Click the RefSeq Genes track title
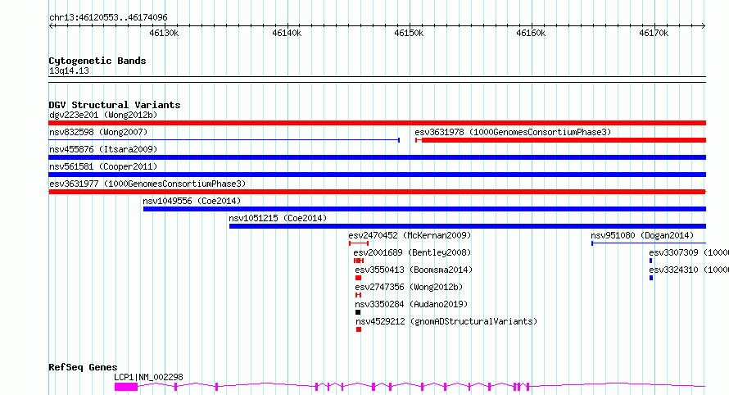 click(83, 368)
